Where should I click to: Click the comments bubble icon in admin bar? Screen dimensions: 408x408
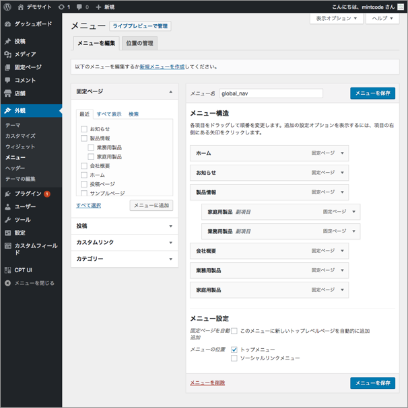pyautogui.click(x=79, y=7)
